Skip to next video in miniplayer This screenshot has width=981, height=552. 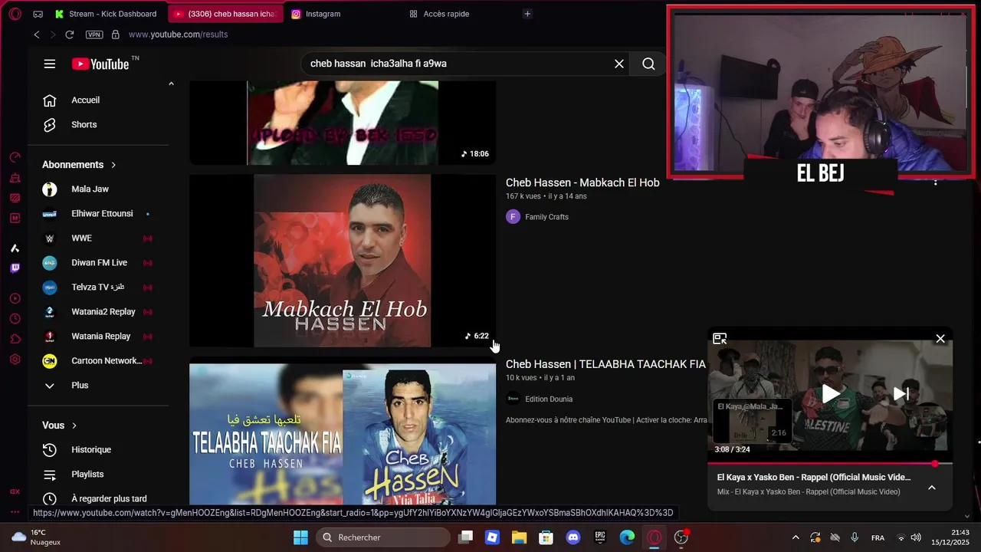901,394
